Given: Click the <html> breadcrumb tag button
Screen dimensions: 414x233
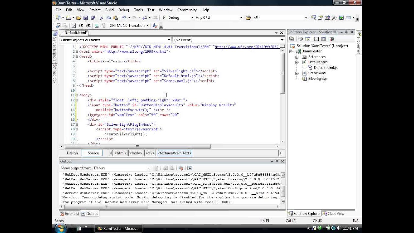Looking at the screenshot, I should [x=120, y=153].
